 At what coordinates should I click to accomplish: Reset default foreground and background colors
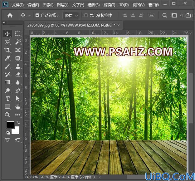pos(8,133)
